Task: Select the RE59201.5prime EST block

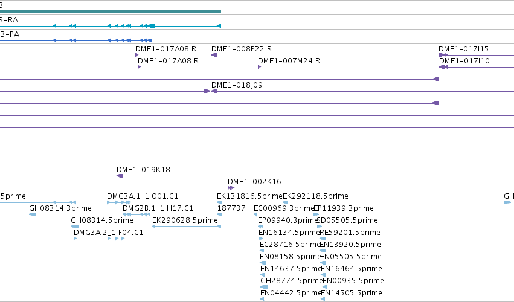Action: 323,239
